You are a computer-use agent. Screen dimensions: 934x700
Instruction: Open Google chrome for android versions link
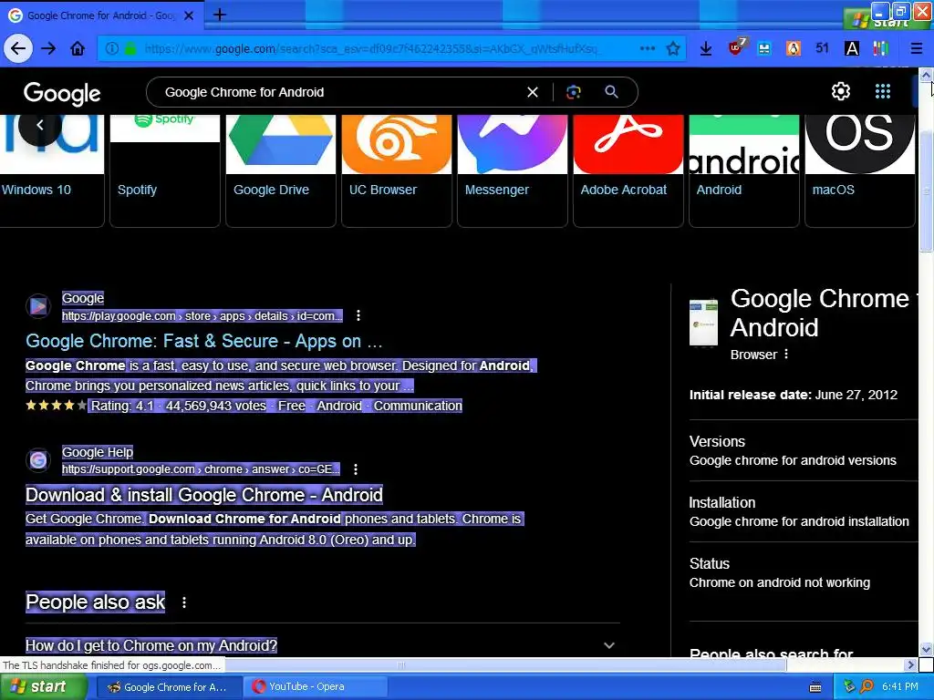point(793,460)
